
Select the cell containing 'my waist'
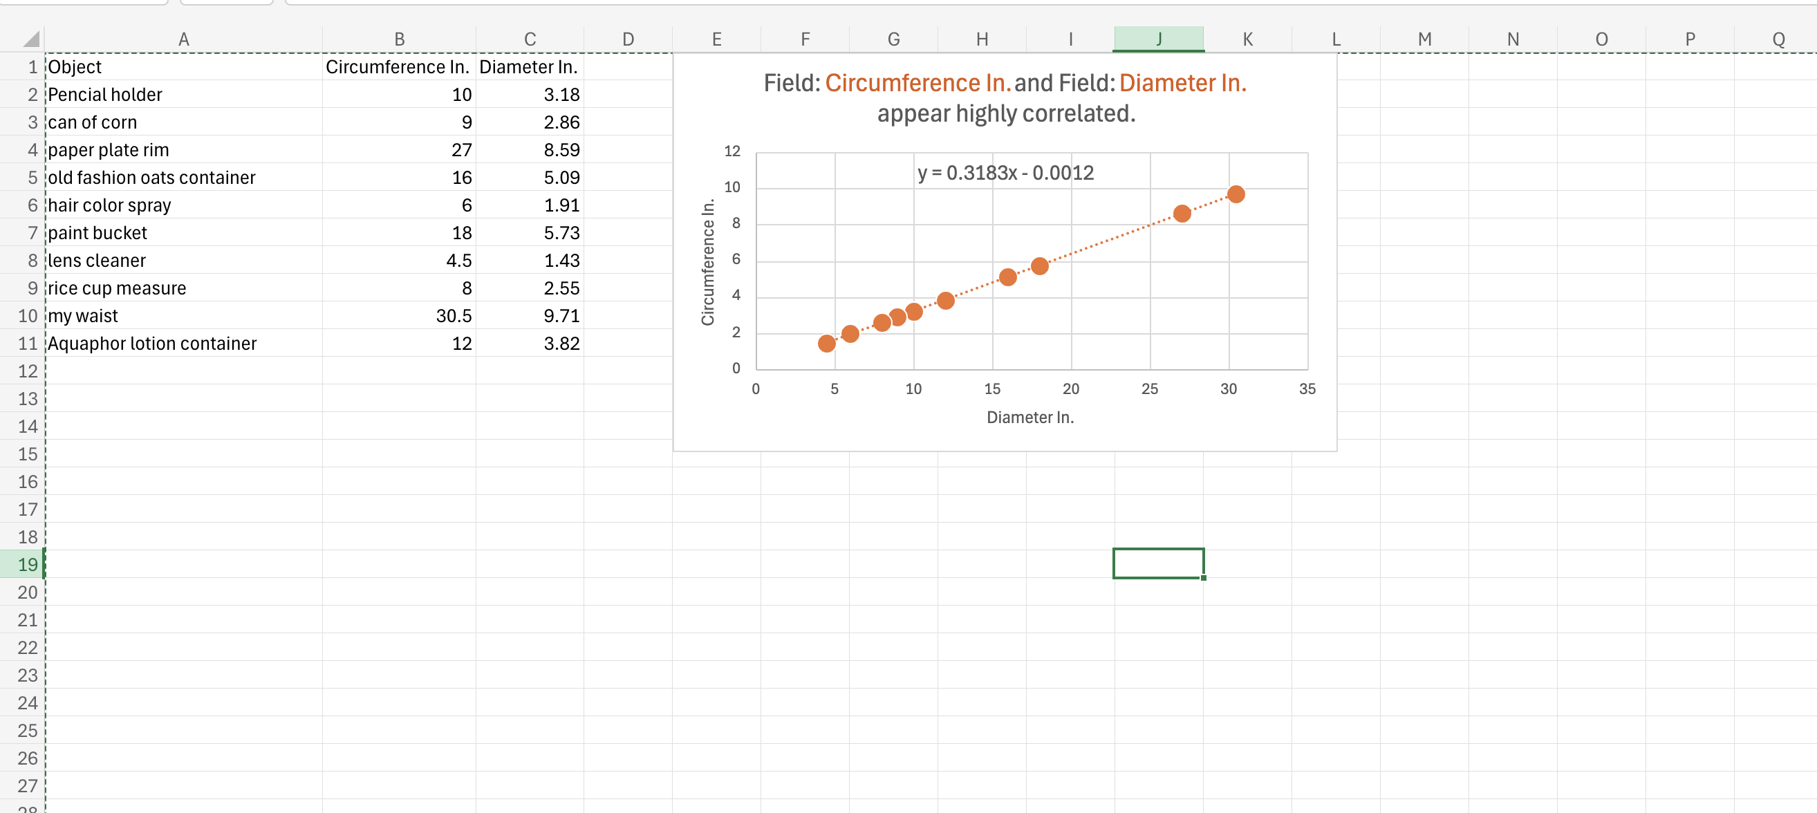pos(82,315)
